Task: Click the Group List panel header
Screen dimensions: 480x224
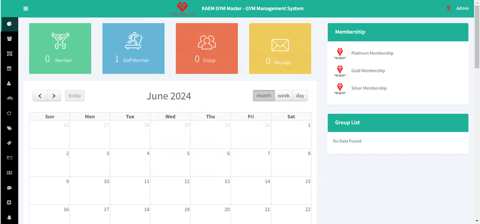Action: click(398, 123)
